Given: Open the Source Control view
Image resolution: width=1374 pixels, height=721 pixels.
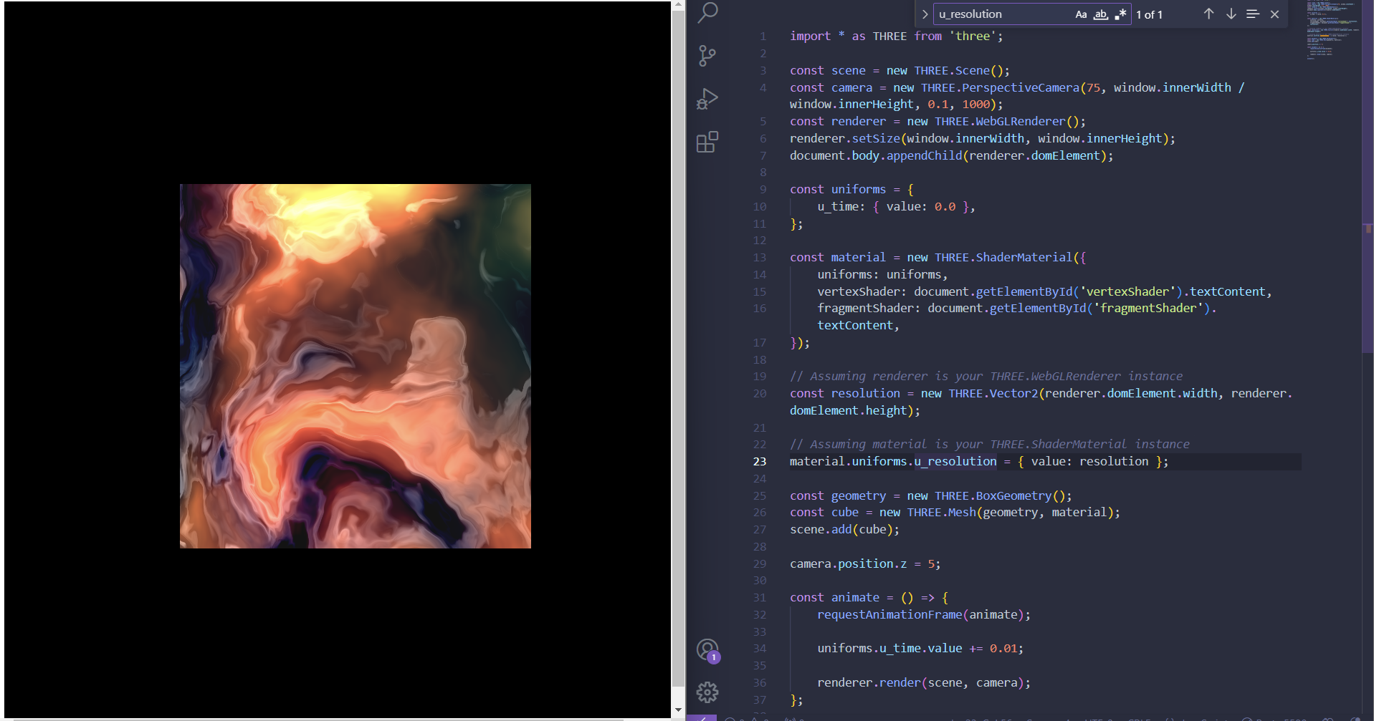Looking at the screenshot, I should coord(707,56).
